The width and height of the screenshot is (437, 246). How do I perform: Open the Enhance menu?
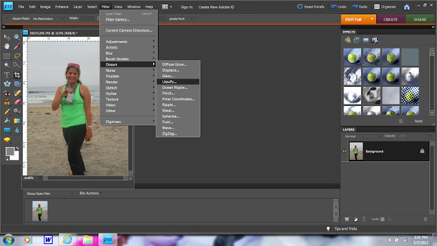tap(61, 7)
